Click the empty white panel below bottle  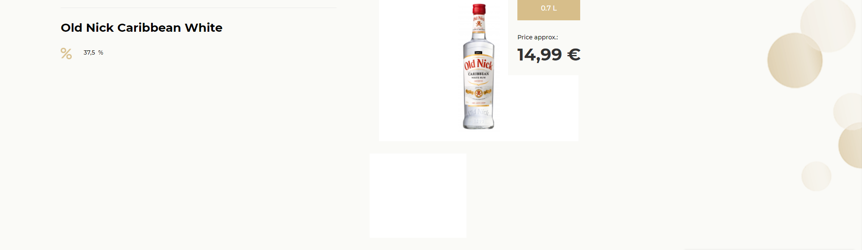tap(418, 195)
